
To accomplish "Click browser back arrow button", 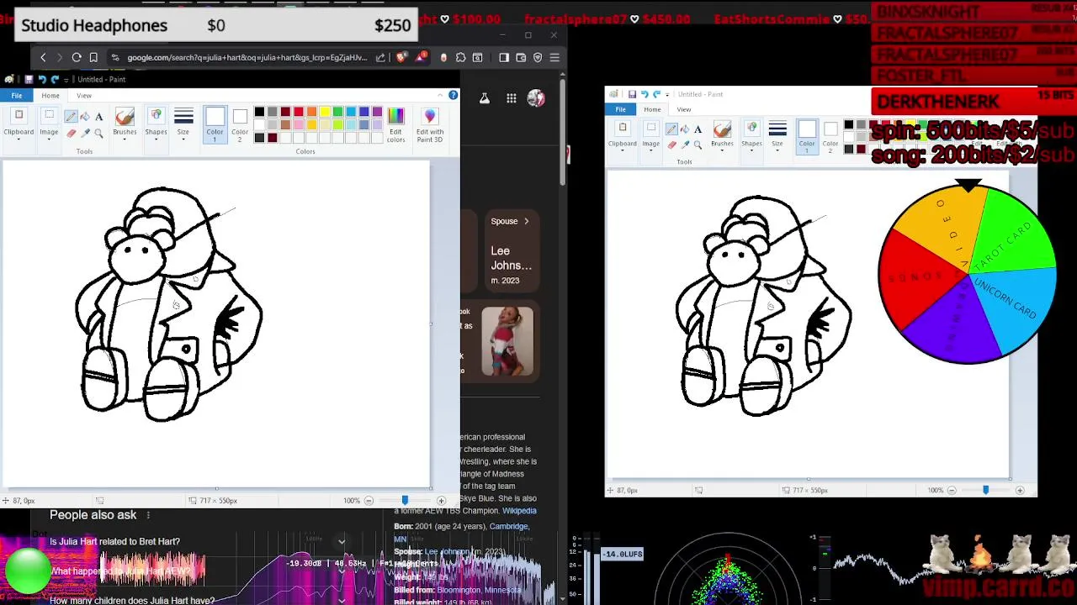I will 43,57.
